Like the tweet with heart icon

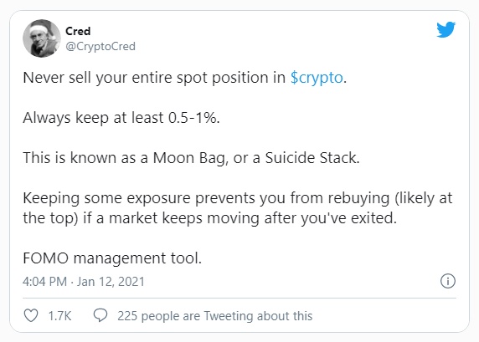pos(31,315)
